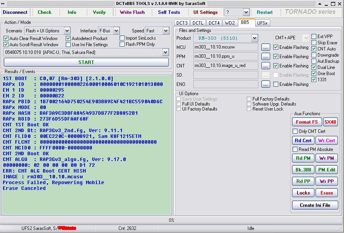The image size is (344, 233).
Task: Toggle MCU Enable Flashing checkbox
Action: (276, 47)
